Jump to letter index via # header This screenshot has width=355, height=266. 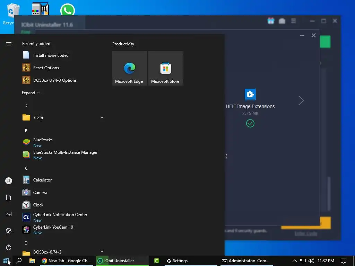pyautogui.click(x=26, y=106)
